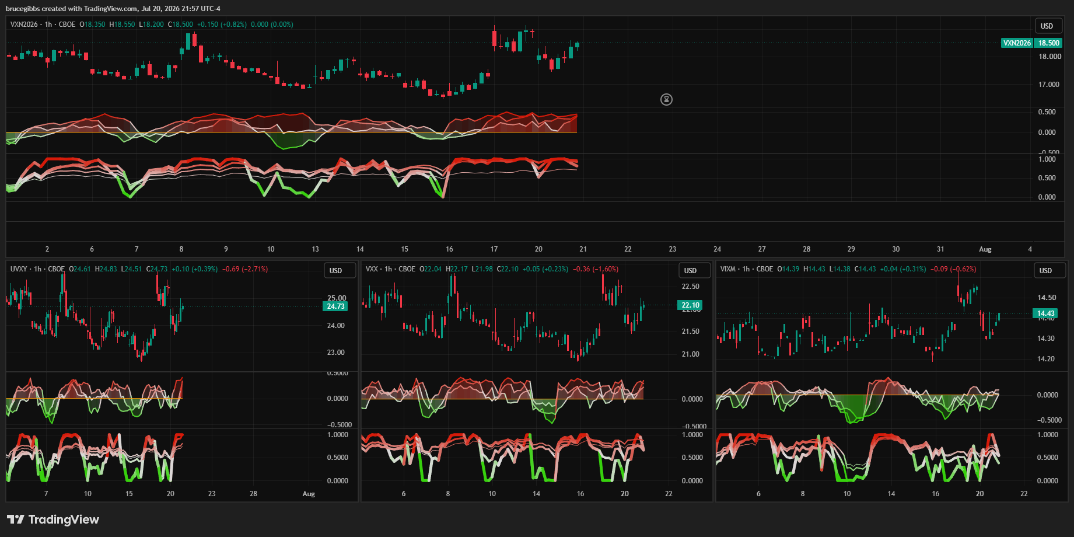Click the 23.00 price level on the UVXY axis
Screen dimensions: 1074x537
click(336, 353)
